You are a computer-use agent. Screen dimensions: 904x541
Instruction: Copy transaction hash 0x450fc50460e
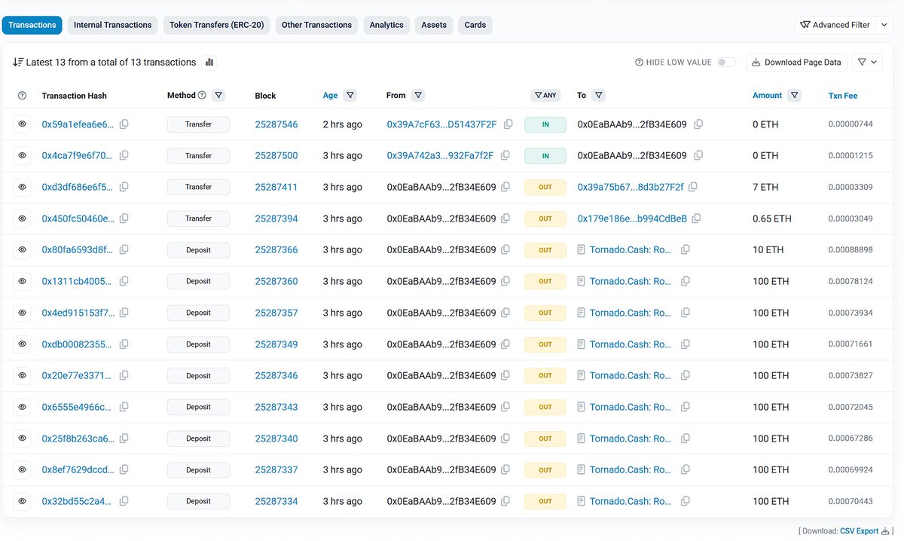(124, 219)
